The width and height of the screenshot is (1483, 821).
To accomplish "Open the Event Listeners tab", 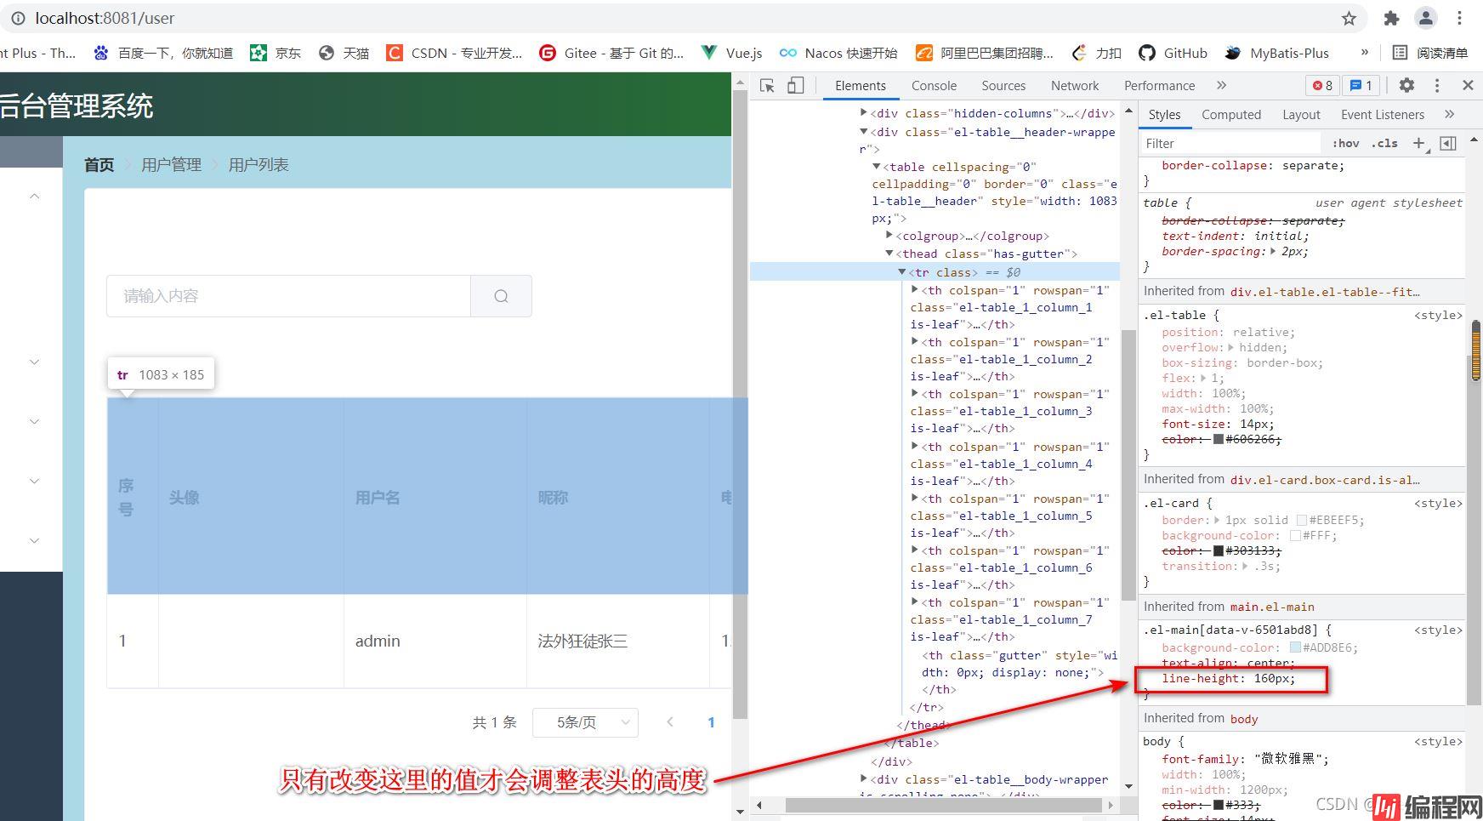I will coord(1382,115).
